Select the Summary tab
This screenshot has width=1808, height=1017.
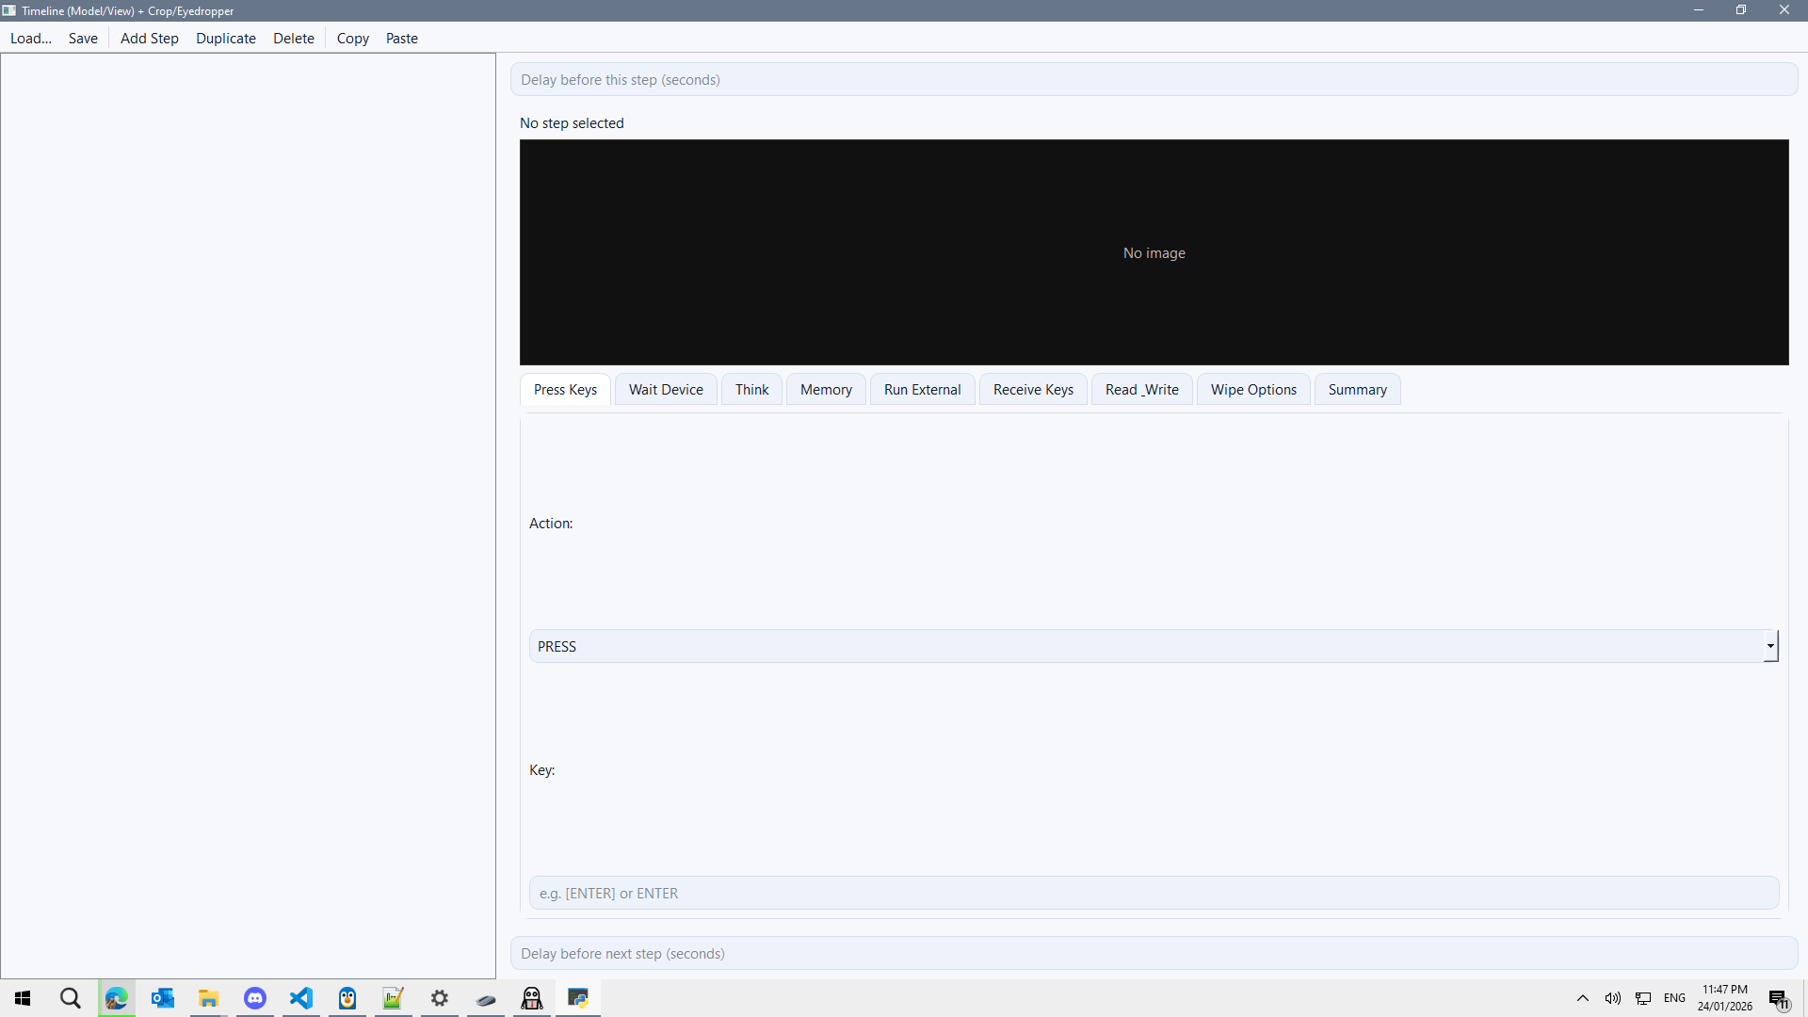(1357, 389)
